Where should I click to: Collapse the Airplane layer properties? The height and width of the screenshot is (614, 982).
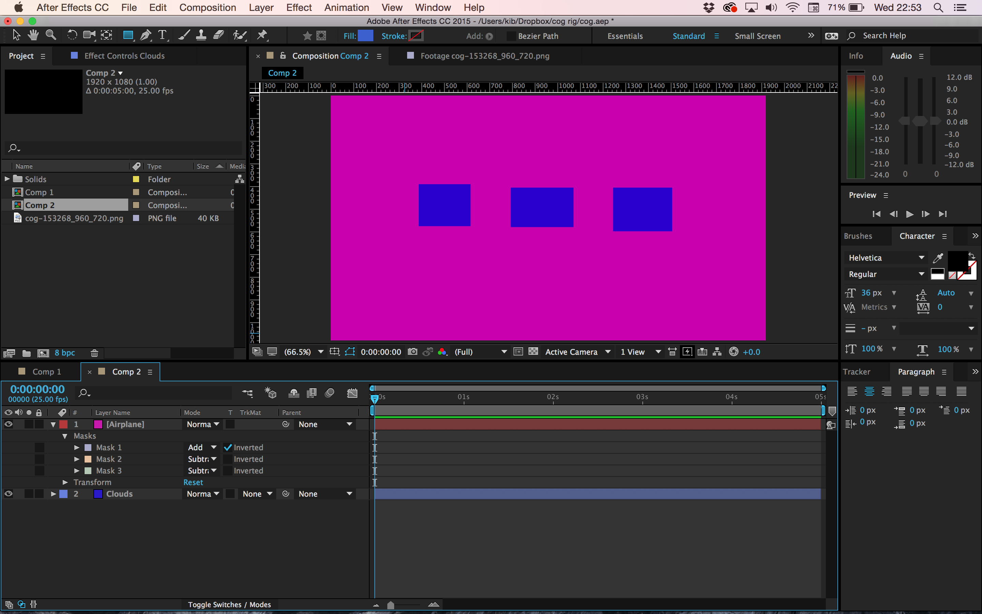pos(53,424)
